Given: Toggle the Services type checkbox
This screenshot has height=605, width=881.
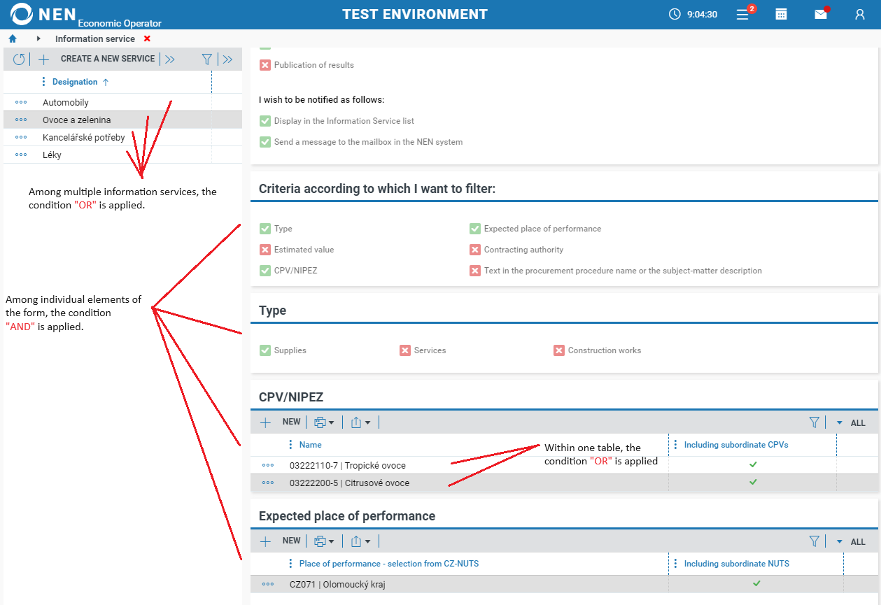Looking at the screenshot, I should click(x=405, y=350).
